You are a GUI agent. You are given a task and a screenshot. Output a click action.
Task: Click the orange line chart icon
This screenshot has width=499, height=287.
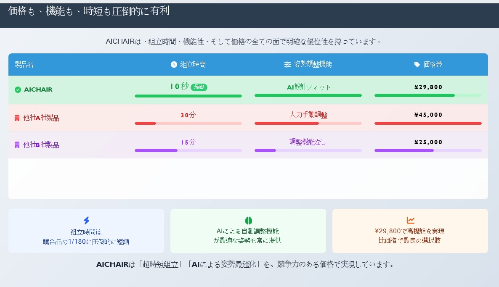pos(411,220)
